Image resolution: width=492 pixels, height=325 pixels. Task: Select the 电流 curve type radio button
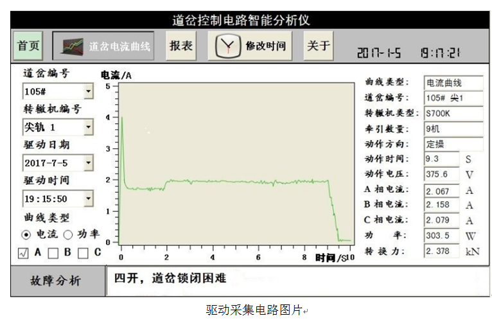coord(26,234)
